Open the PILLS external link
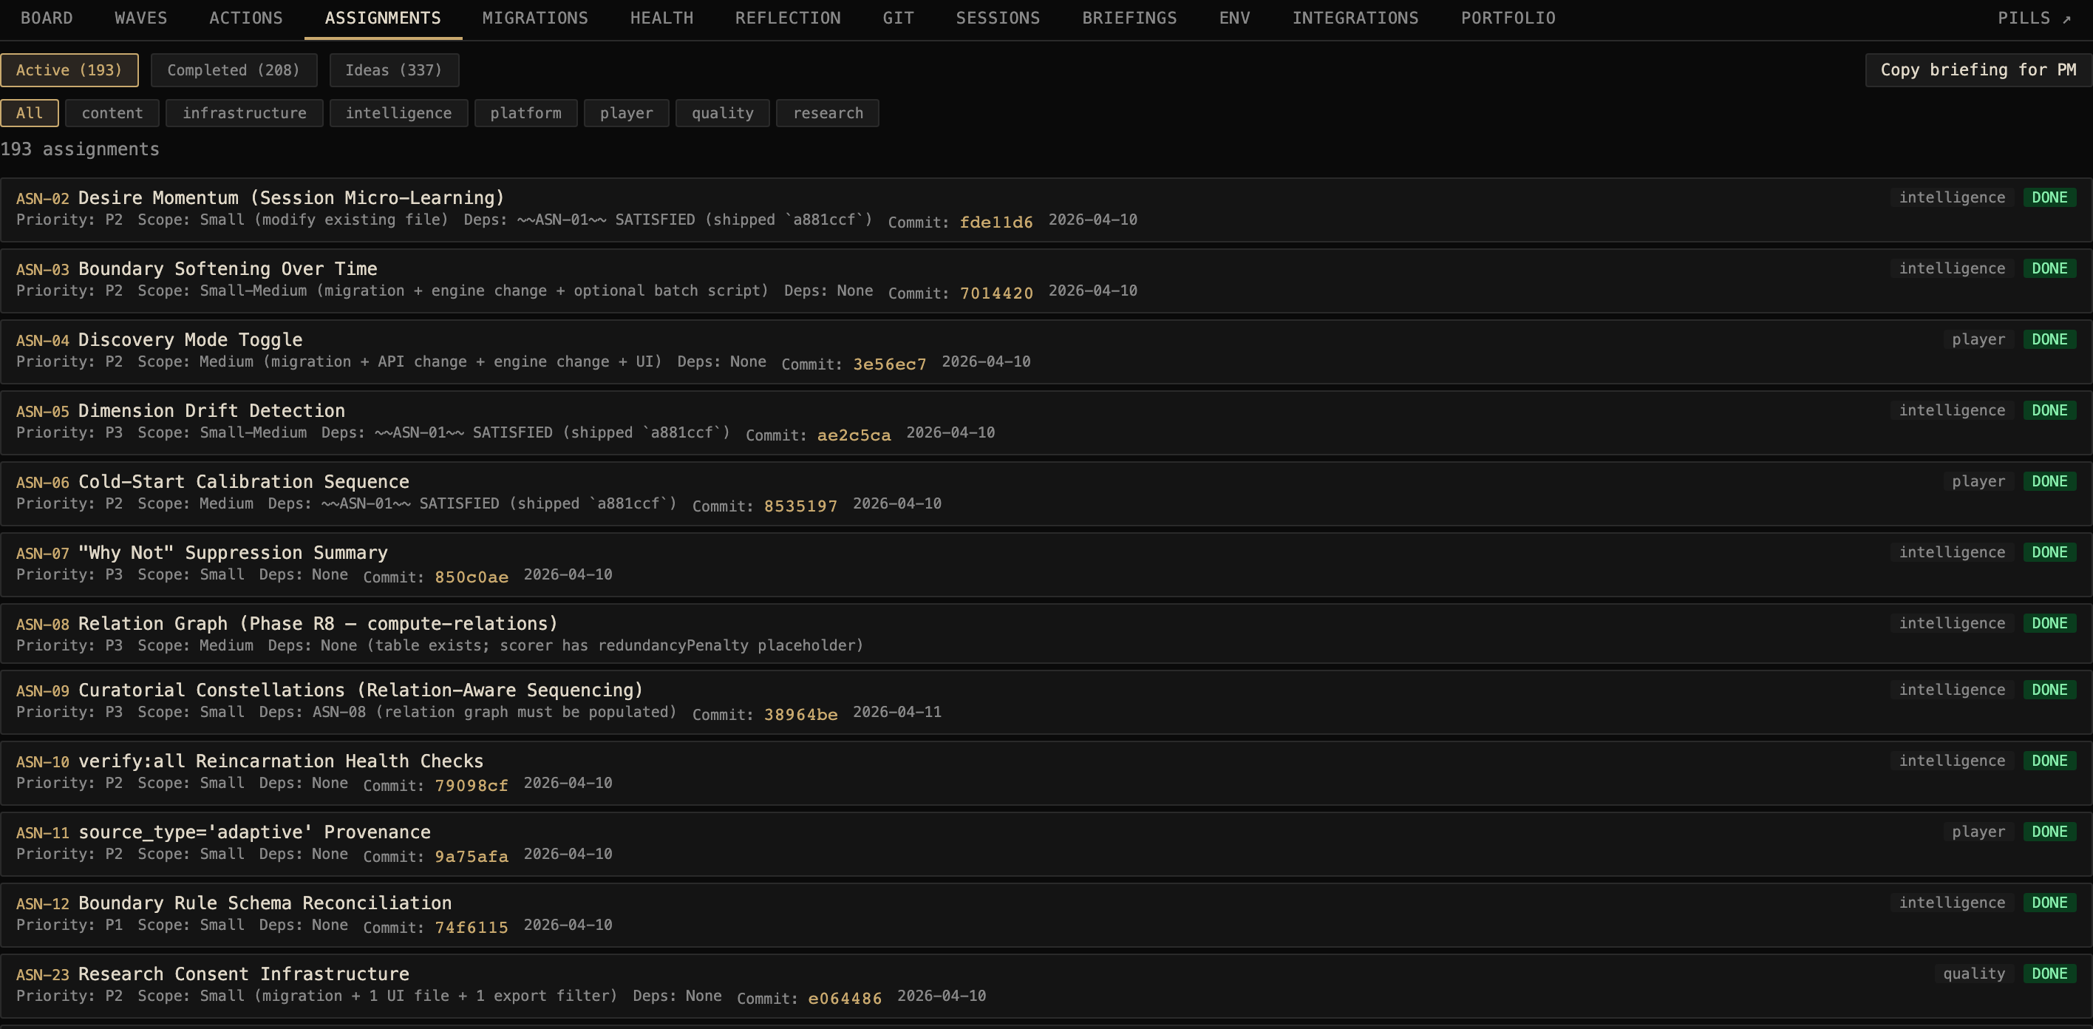The height and width of the screenshot is (1029, 2093). click(2035, 18)
